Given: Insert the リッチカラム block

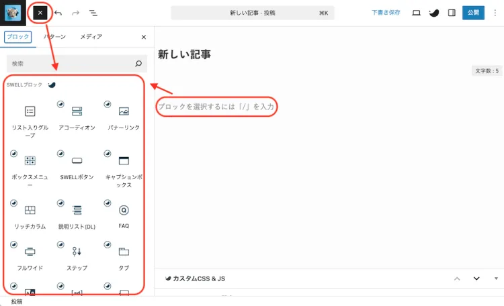Looking at the screenshot, I should coord(30,216).
